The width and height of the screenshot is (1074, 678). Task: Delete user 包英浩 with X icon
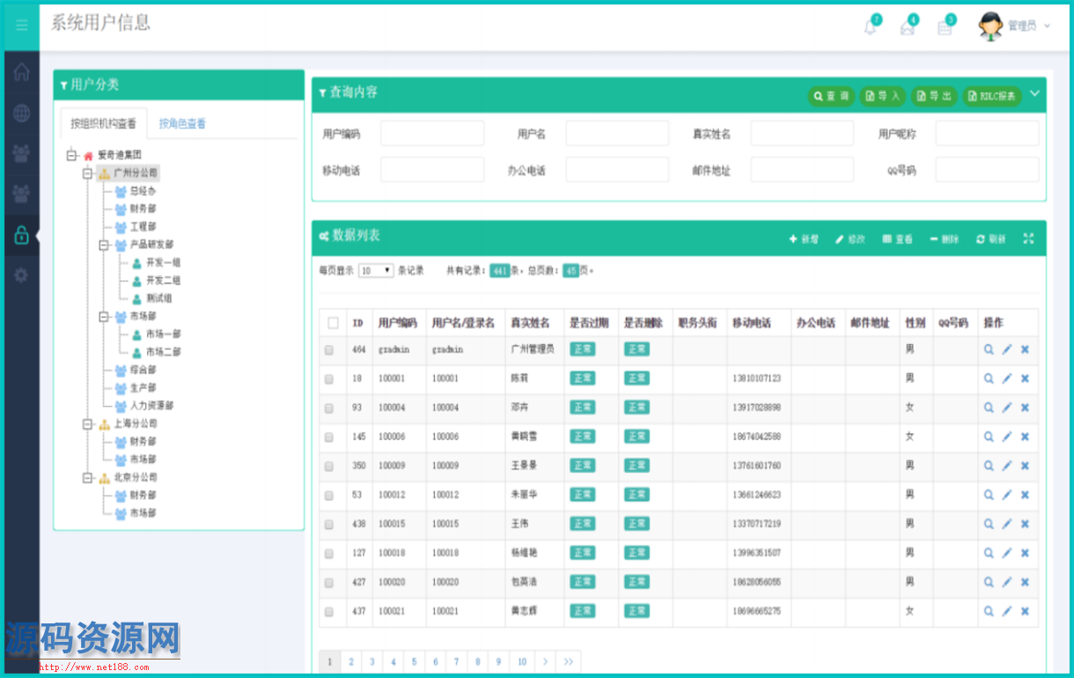click(1025, 582)
